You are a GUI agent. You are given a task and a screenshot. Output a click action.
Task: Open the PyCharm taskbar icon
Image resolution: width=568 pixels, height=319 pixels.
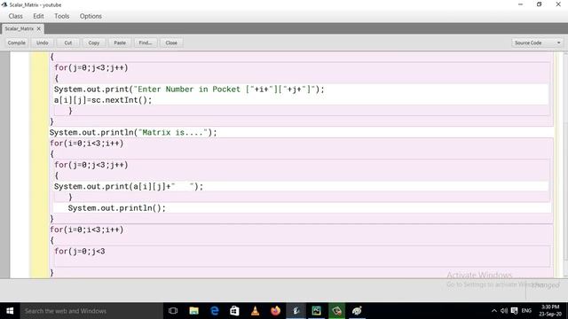tap(316, 311)
